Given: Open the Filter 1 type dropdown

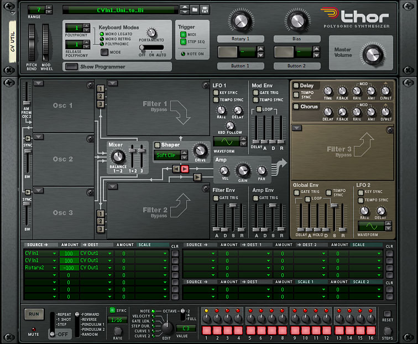Looking at the screenshot, I should pos(112,84).
